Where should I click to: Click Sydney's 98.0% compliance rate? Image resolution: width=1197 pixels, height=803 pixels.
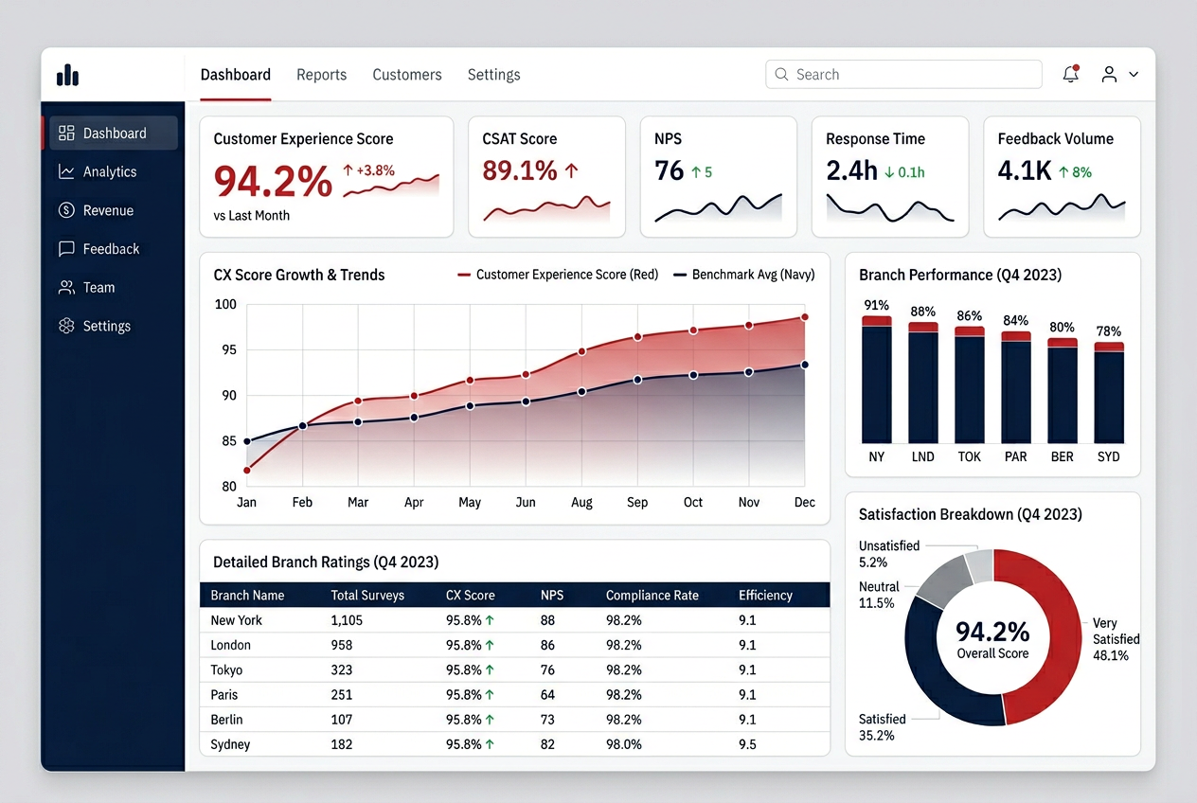(x=624, y=744)
